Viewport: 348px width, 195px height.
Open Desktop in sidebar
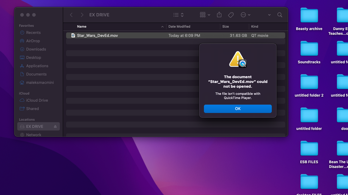[34, 58]
